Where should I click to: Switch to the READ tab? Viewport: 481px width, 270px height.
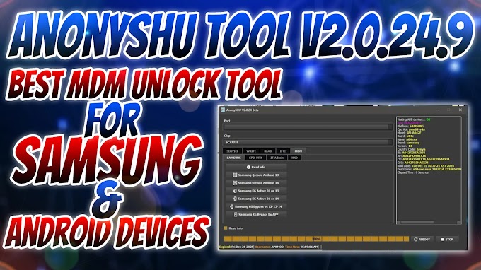(268, 151)
